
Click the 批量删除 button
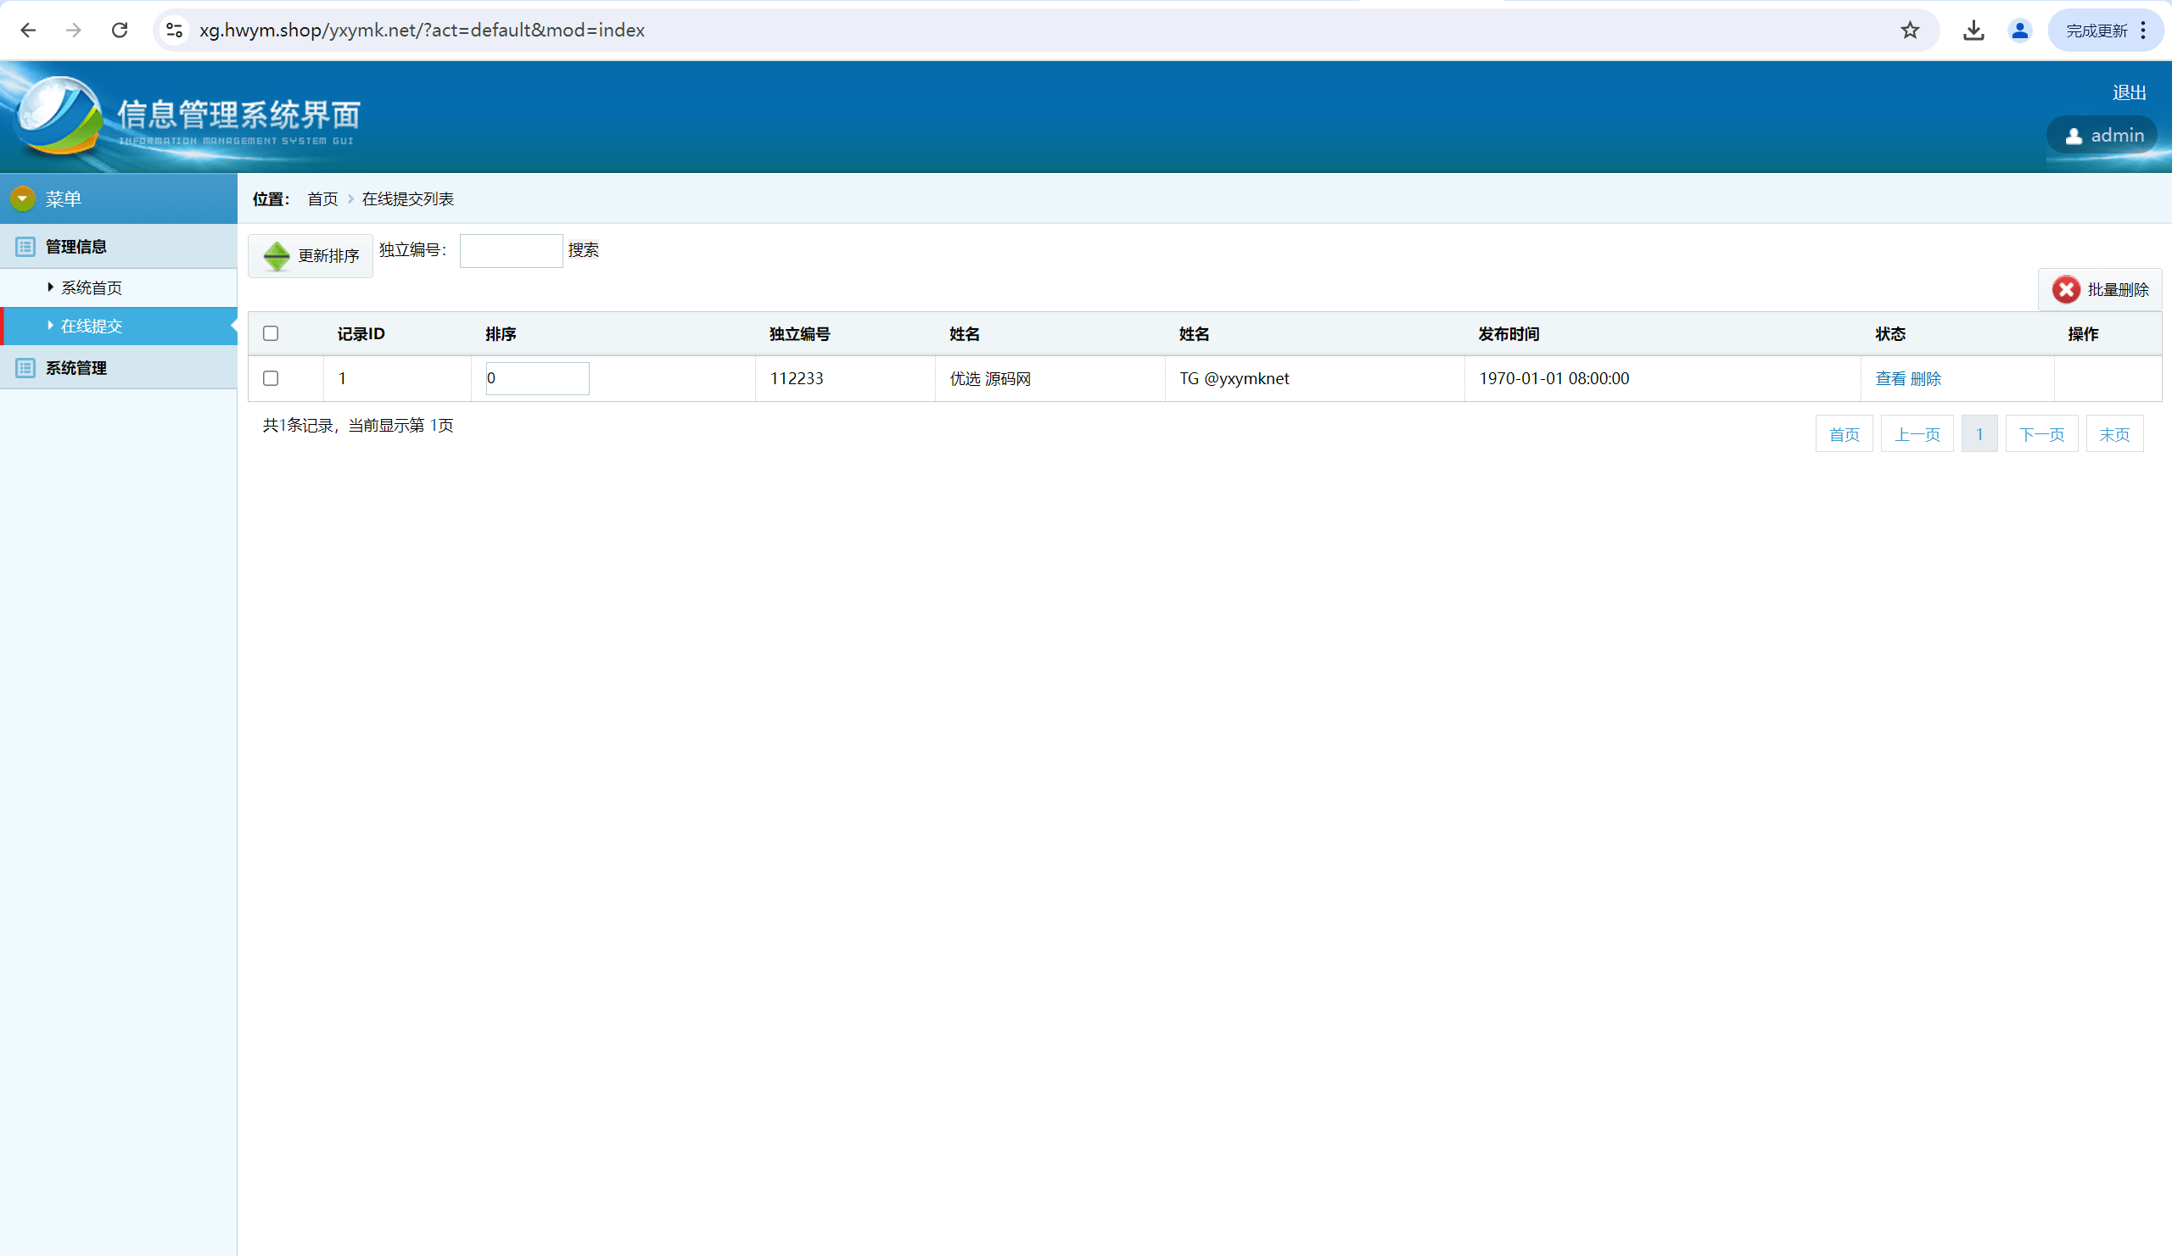(x=2100, y=290)
